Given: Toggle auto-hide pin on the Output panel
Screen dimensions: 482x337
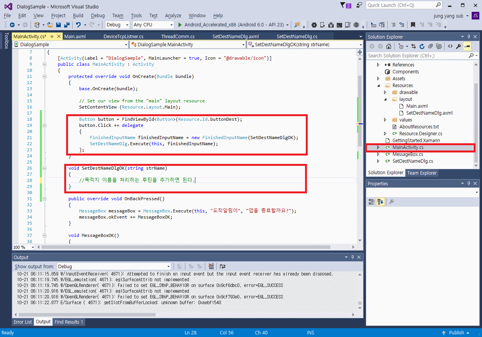Looking at the screenshot, I should click(352, 257).
